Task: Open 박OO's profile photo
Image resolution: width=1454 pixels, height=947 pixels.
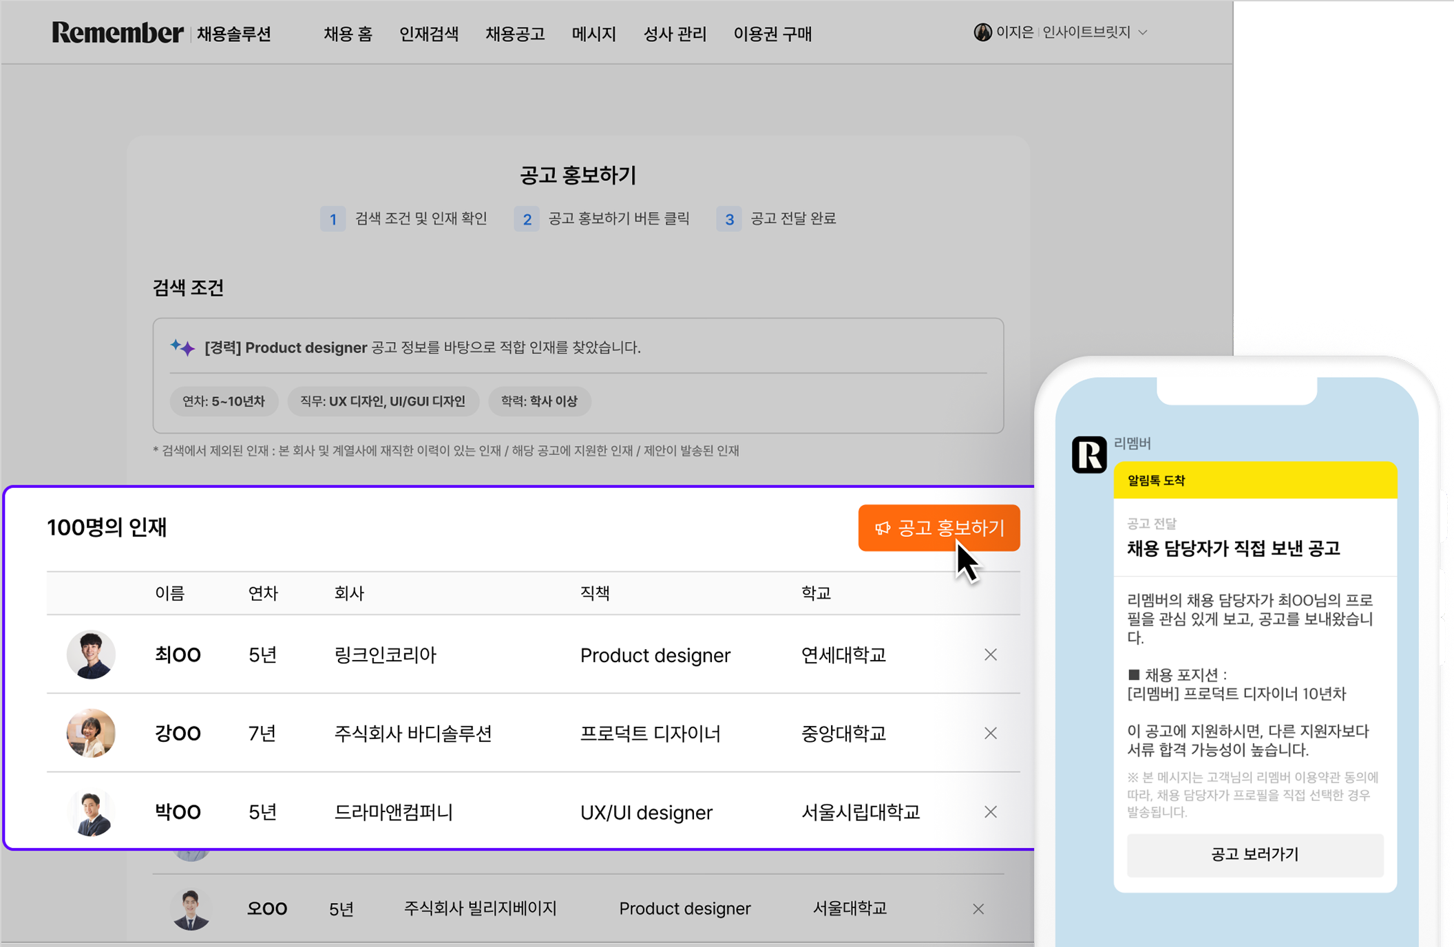Action: pos(91,812)
